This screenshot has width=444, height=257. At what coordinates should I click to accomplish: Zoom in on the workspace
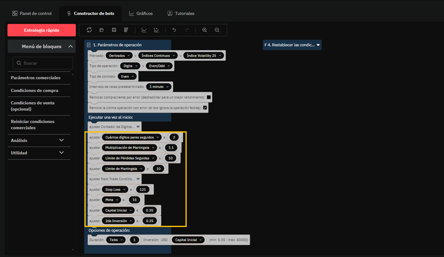(205, 30)
